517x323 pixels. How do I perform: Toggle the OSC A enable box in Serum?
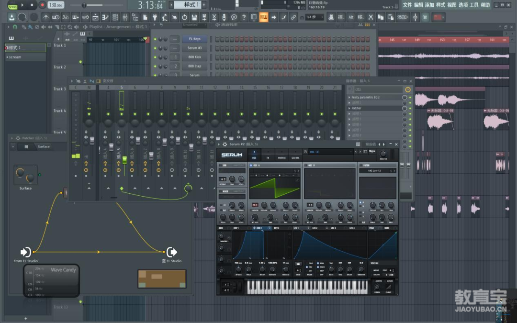point(251,166)
